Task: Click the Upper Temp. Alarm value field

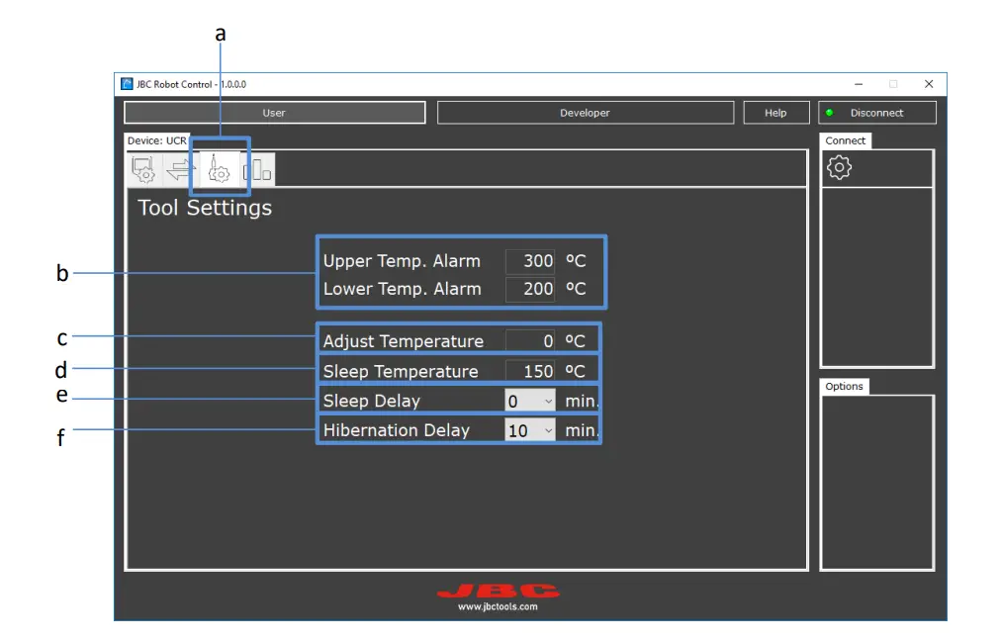Action: pyautogui.click(x=529, y=260)
